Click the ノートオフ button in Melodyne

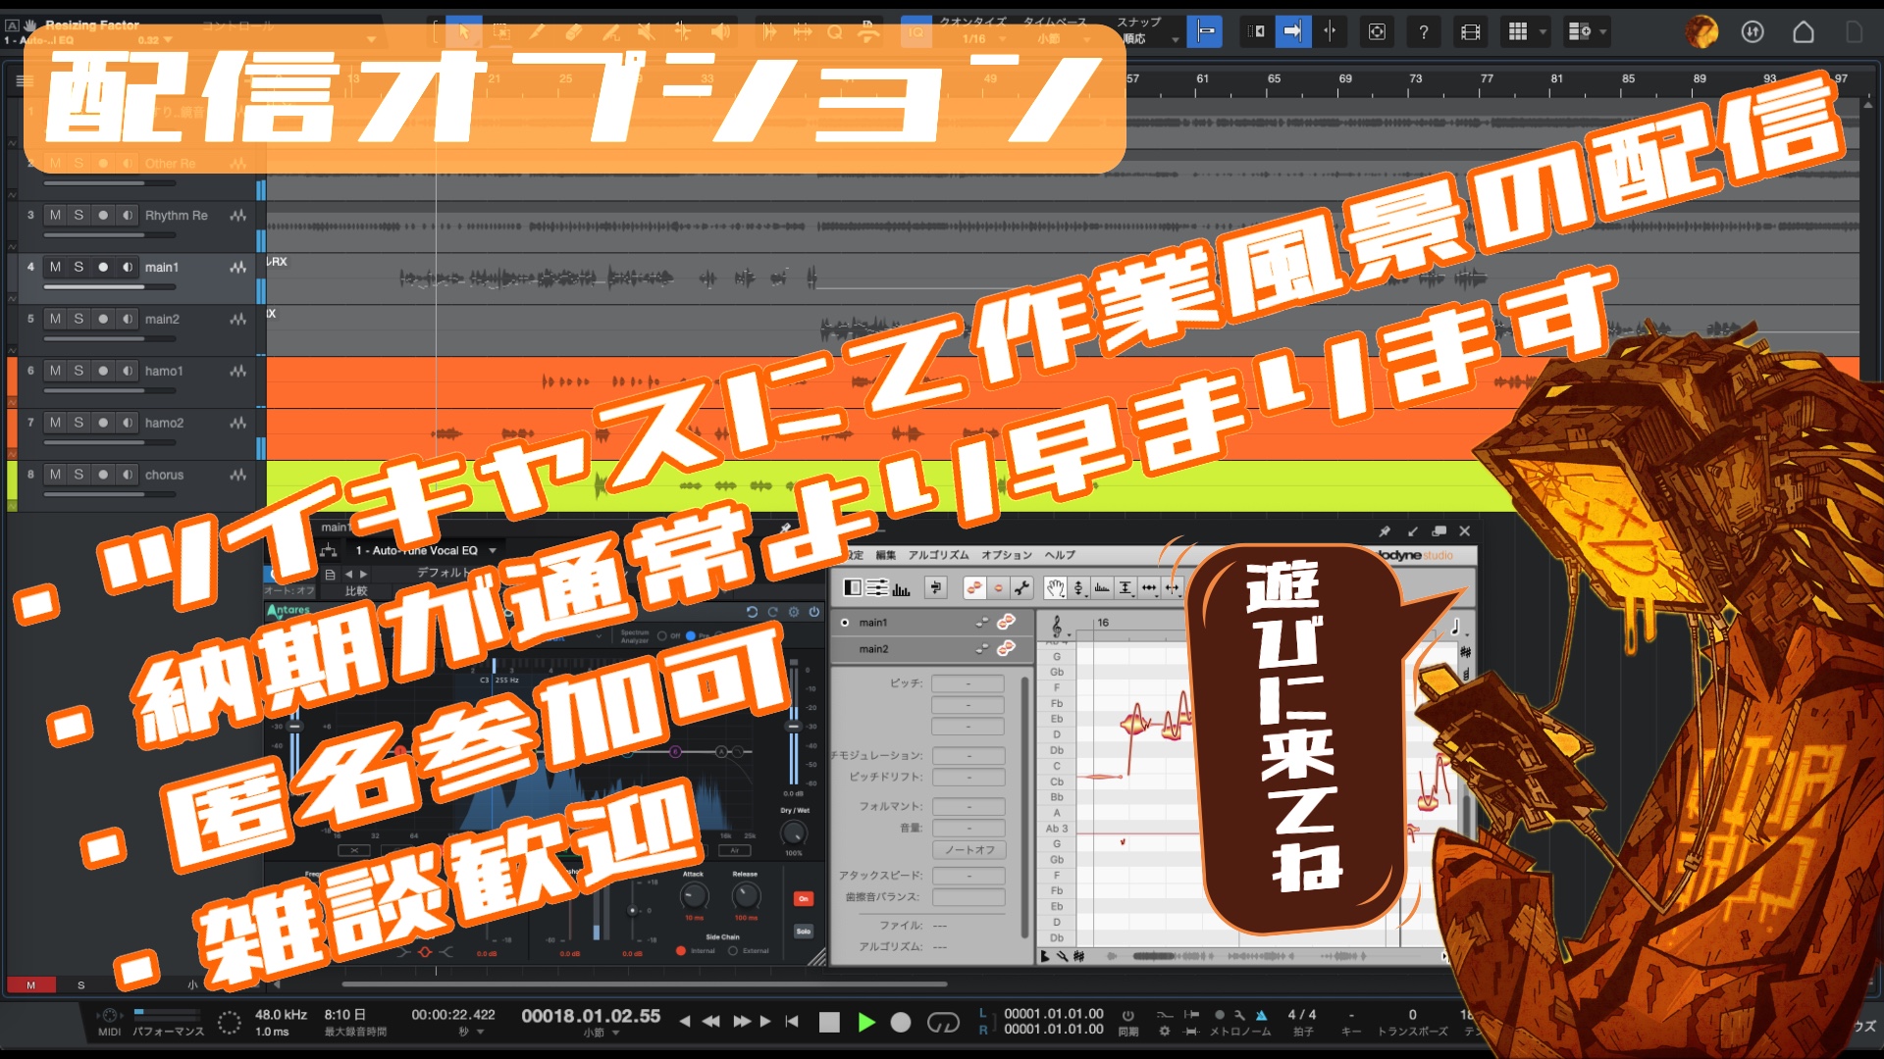[x=968, y=850]
